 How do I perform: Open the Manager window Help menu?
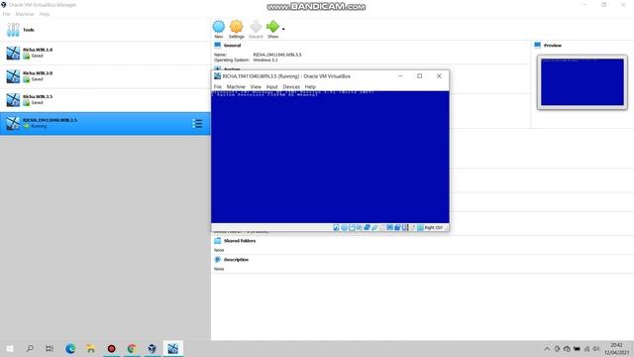point(45,14)
